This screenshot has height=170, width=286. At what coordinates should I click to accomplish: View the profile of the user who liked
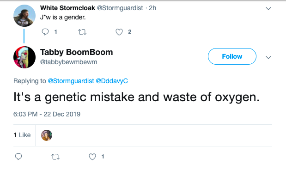(47, 135)
